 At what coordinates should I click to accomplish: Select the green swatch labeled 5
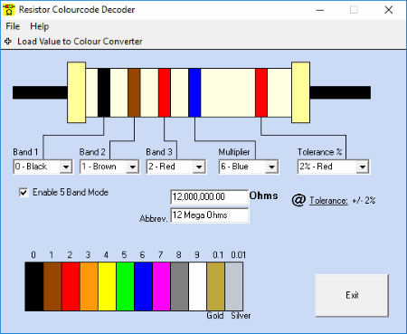coord(125,286)
